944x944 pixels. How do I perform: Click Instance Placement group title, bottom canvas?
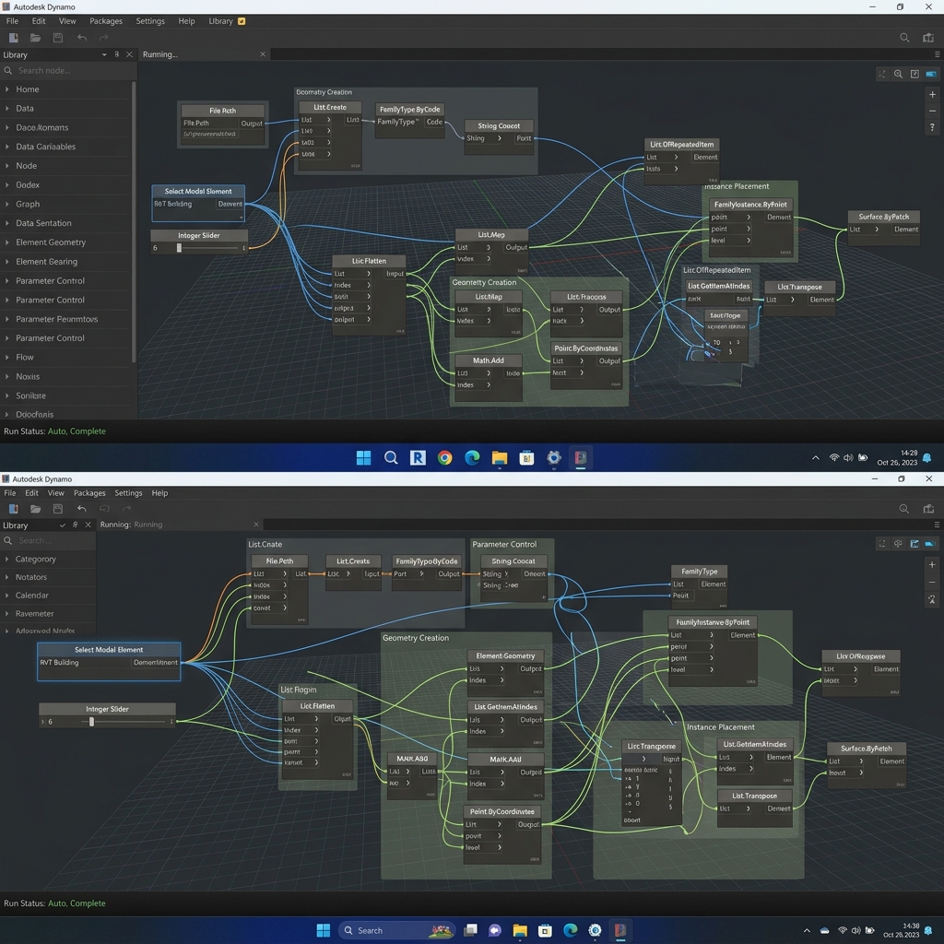721,726
